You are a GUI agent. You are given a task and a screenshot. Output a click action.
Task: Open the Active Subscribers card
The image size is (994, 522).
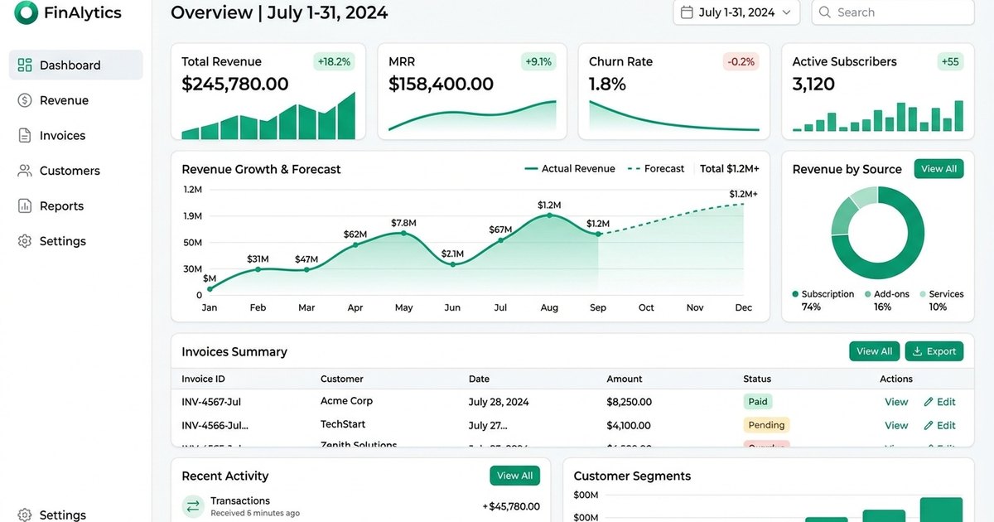(x=878, y=92)
